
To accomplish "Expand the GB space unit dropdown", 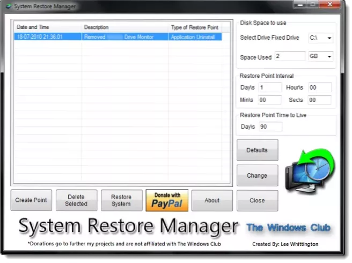I will click(x=320, y=56).
